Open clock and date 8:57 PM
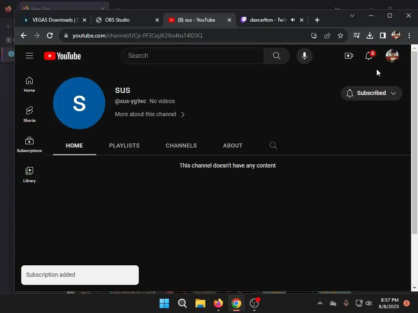The width and height of the screenshot is (418, 313). pos(389,303)
